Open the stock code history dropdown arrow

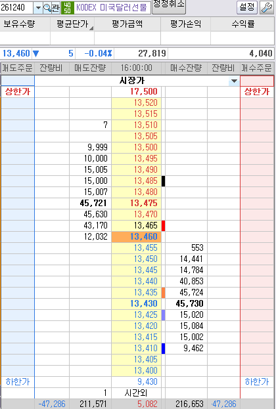pyautogui.click(x=38, y=8)
